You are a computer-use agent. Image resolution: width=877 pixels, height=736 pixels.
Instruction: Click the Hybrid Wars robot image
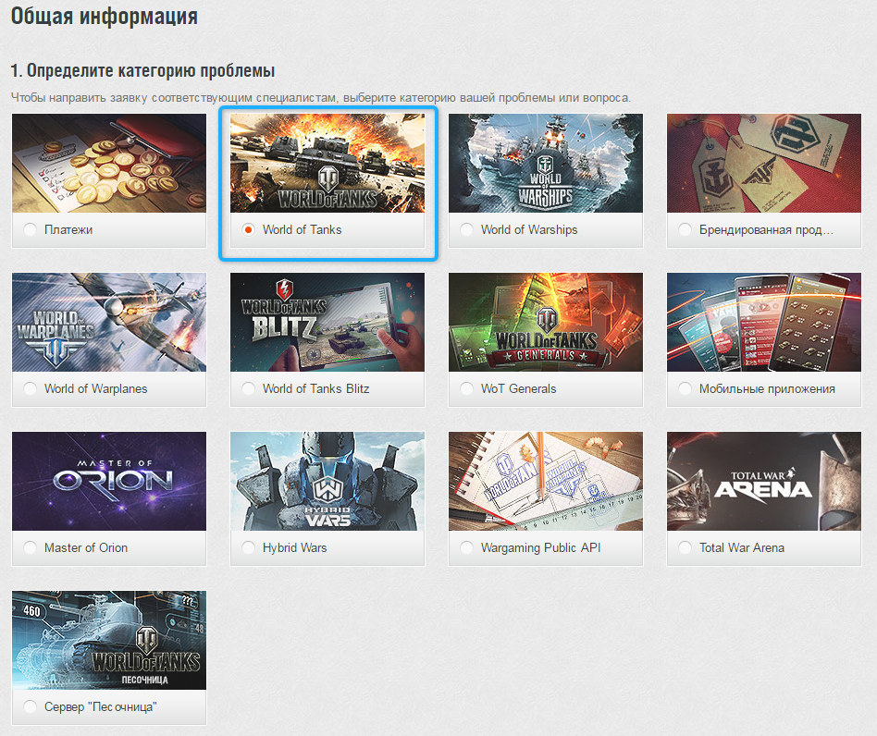[327, 481]
